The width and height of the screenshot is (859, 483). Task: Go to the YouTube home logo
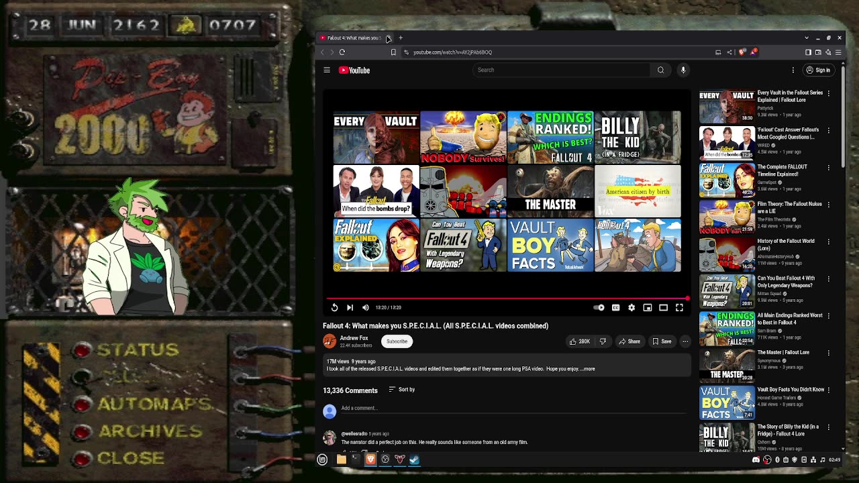click(354, 70)
